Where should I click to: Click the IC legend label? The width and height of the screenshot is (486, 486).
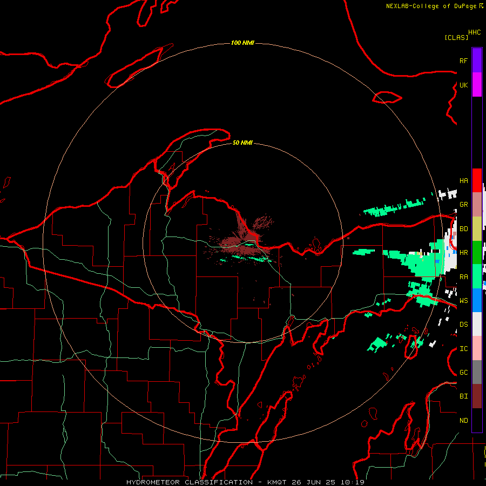tap(463, 349)
